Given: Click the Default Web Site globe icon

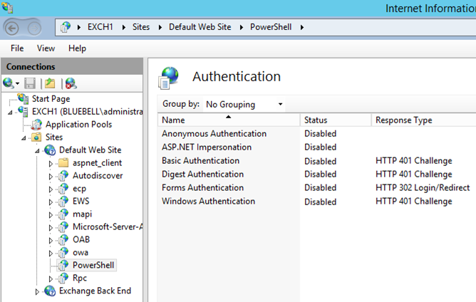Looking at the screenshot, I should [x=50, y=150].
